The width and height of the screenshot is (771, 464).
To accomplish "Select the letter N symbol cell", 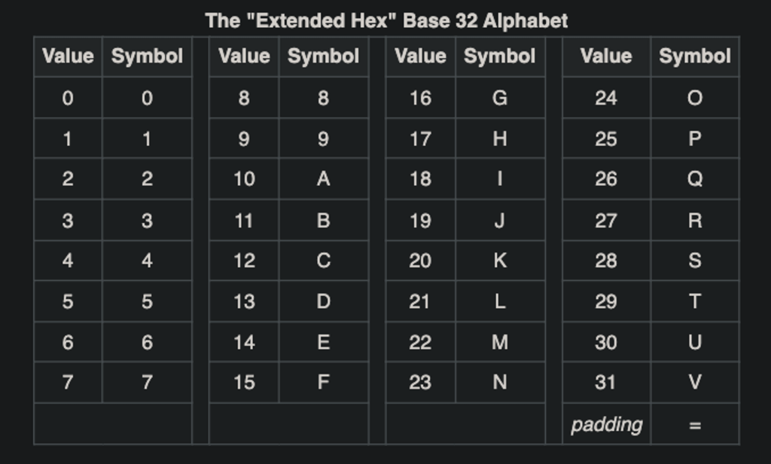I will pyautogui.click(x=499, y=383).
